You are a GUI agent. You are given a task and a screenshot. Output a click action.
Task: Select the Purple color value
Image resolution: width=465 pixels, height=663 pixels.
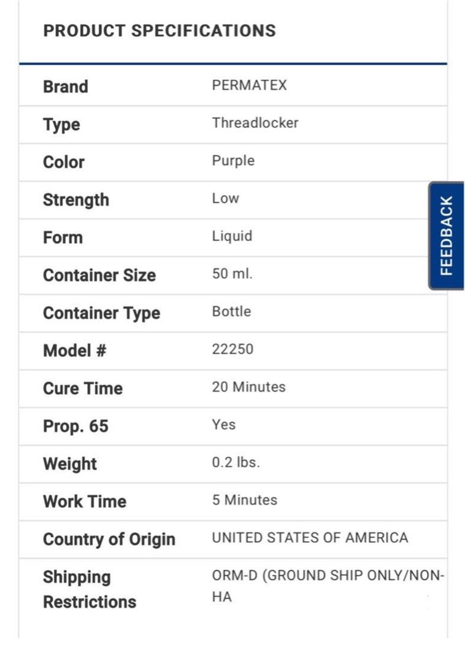233,161
